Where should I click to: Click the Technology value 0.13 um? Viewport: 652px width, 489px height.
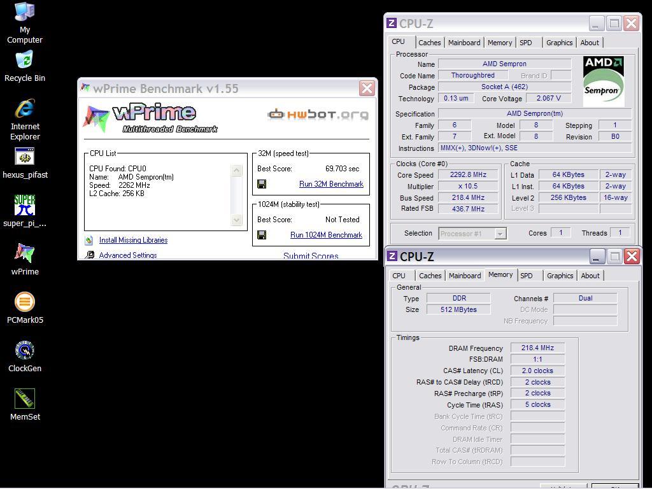coord(456,98)
